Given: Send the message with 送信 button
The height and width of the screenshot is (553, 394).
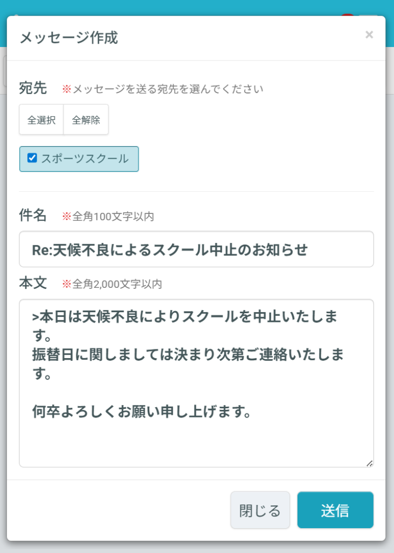Looking at the screenshot, I should coord(335,510).
